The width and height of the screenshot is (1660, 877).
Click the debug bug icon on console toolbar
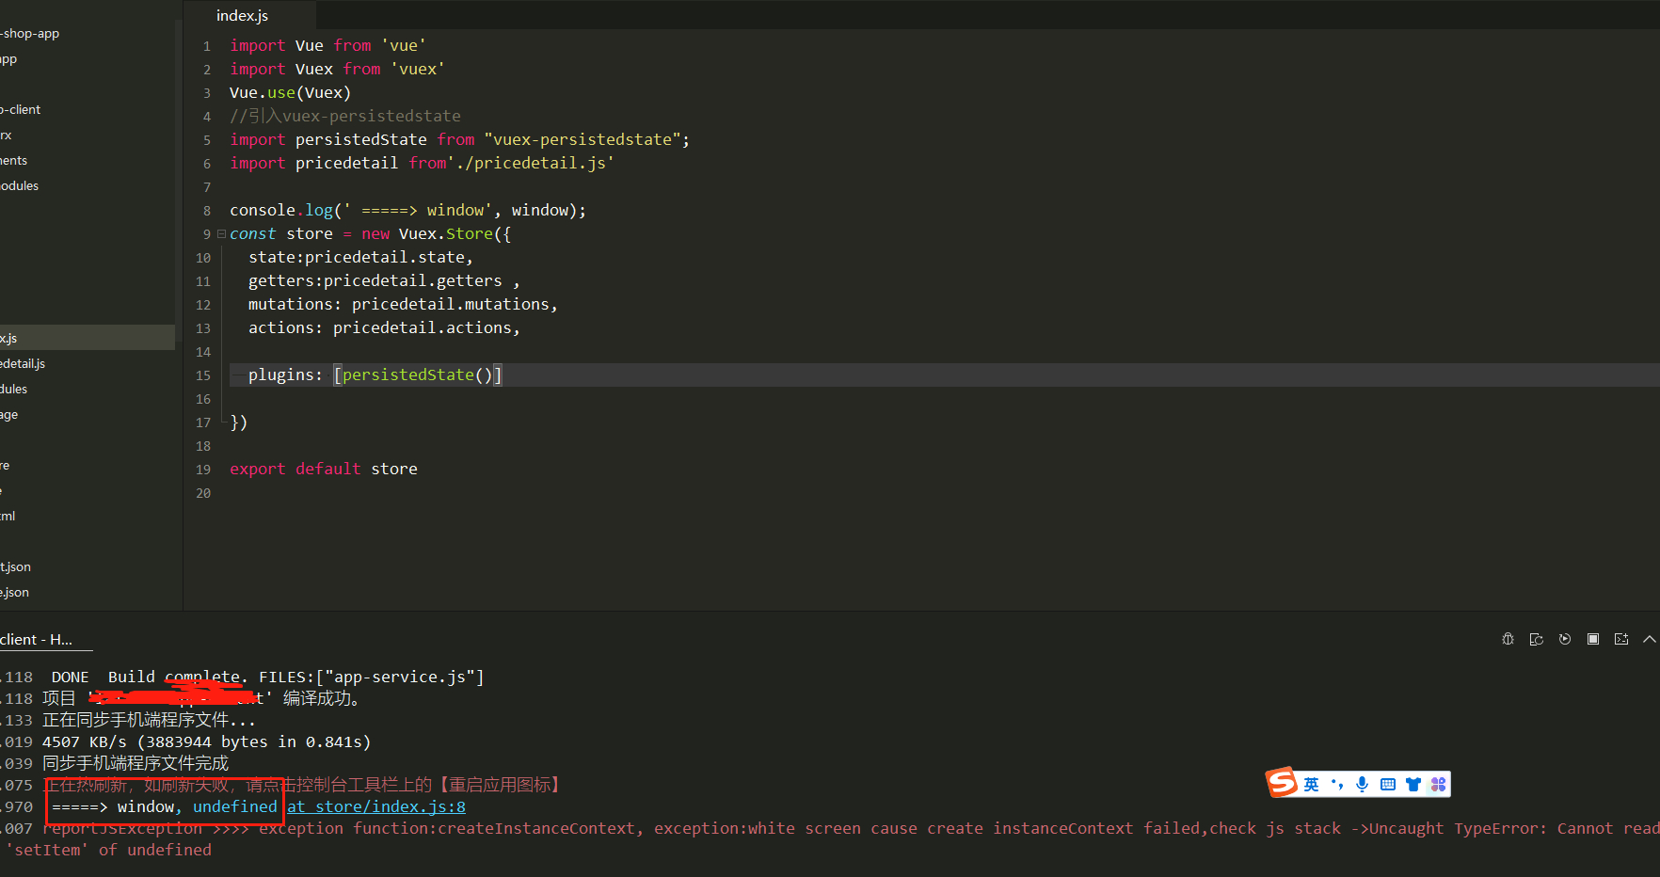1508,639
